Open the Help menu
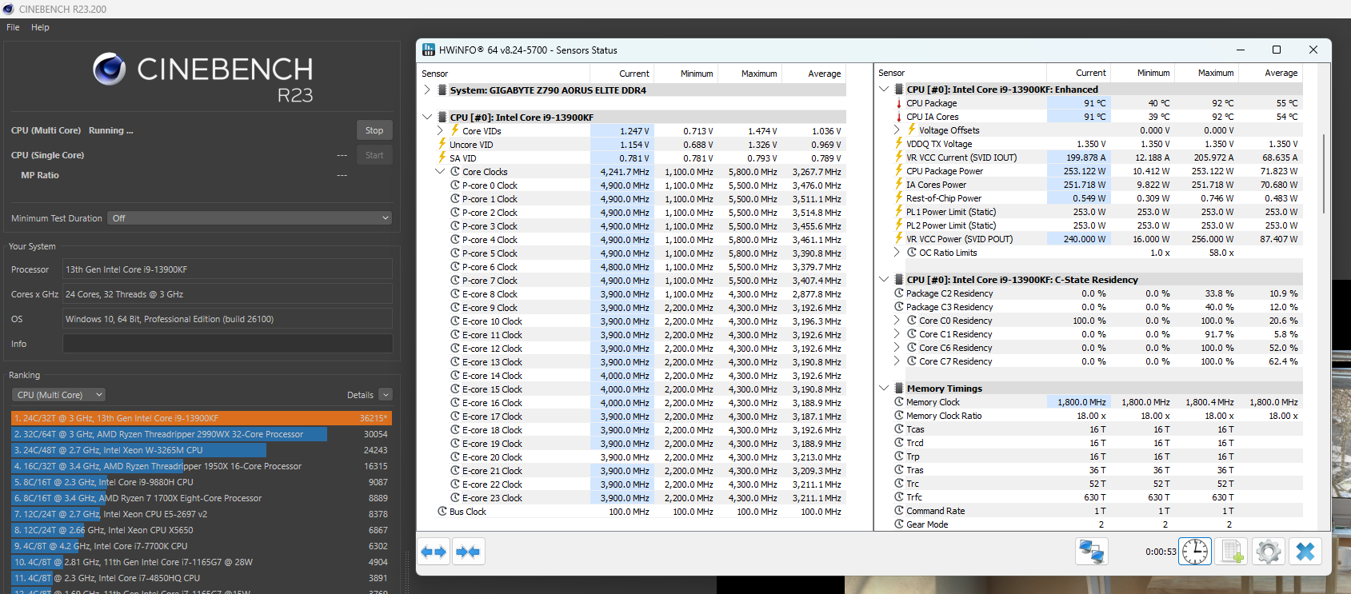The image size is (1351, 594). [40, 27]
